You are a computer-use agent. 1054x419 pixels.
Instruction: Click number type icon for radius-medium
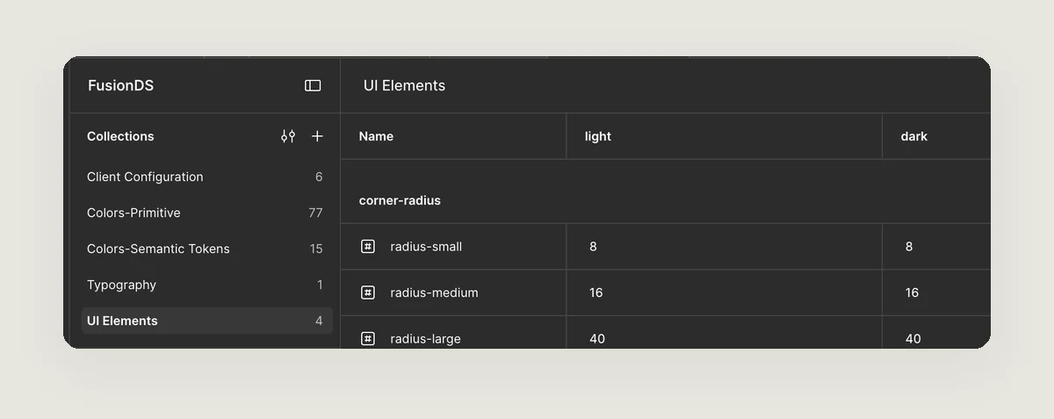[368, 293]
